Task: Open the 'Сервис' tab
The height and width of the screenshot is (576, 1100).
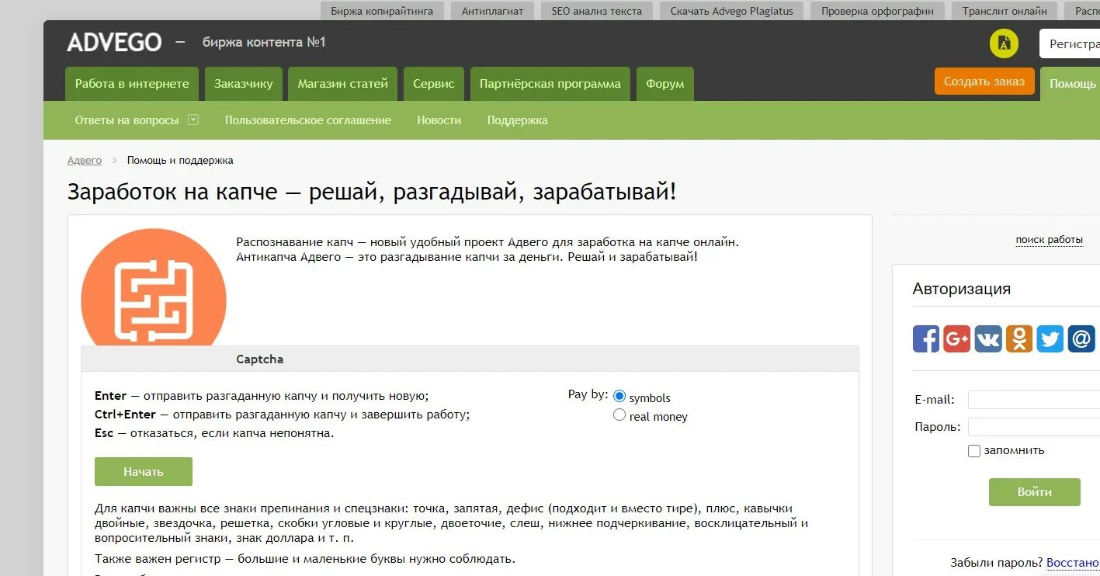Action: point(434,84)
